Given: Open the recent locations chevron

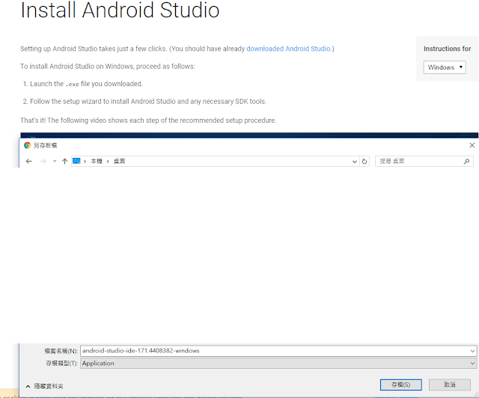Looking at the screenshot, I should click(x=55, y=161).
